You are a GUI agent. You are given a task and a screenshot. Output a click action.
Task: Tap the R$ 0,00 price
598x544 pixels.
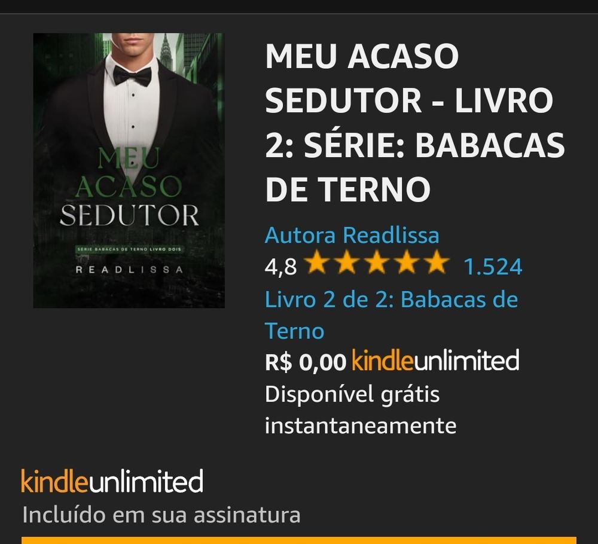(x=306, y=362)
